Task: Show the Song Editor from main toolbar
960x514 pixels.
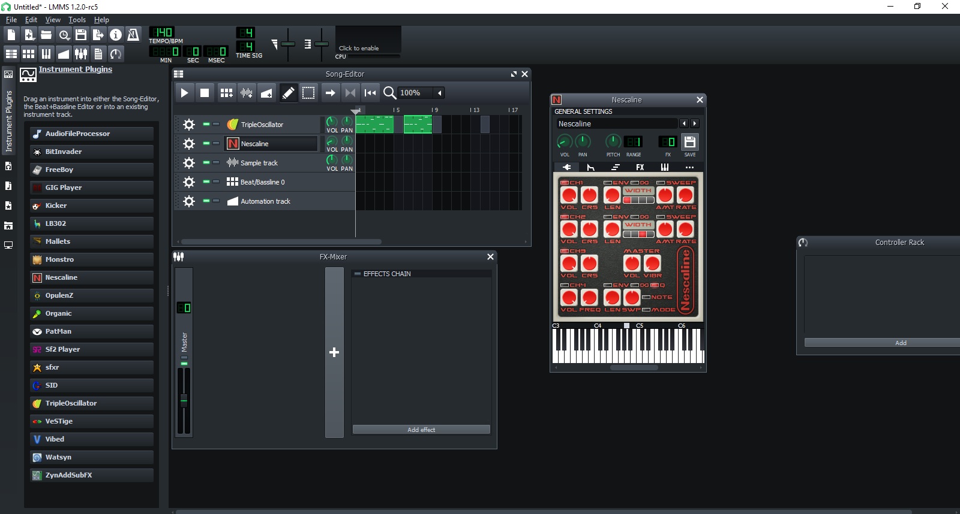Action: tap(11, 54)
